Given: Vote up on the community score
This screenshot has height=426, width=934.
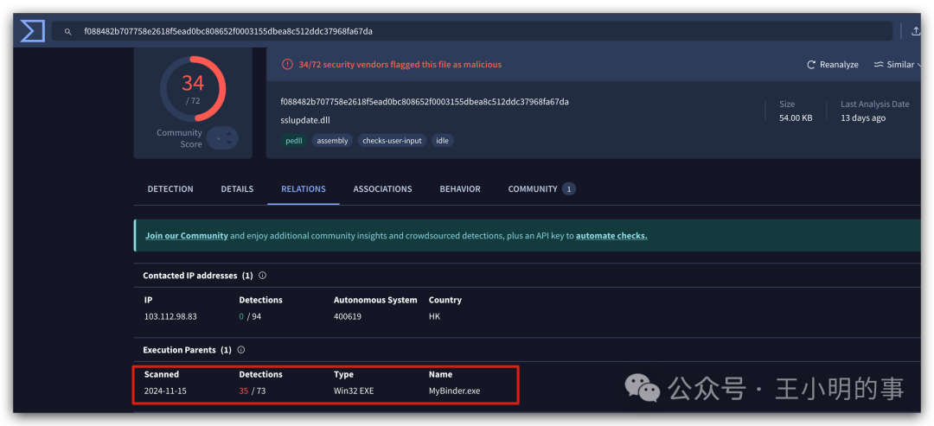Looking at the screenshot, I should click(230, 133).
